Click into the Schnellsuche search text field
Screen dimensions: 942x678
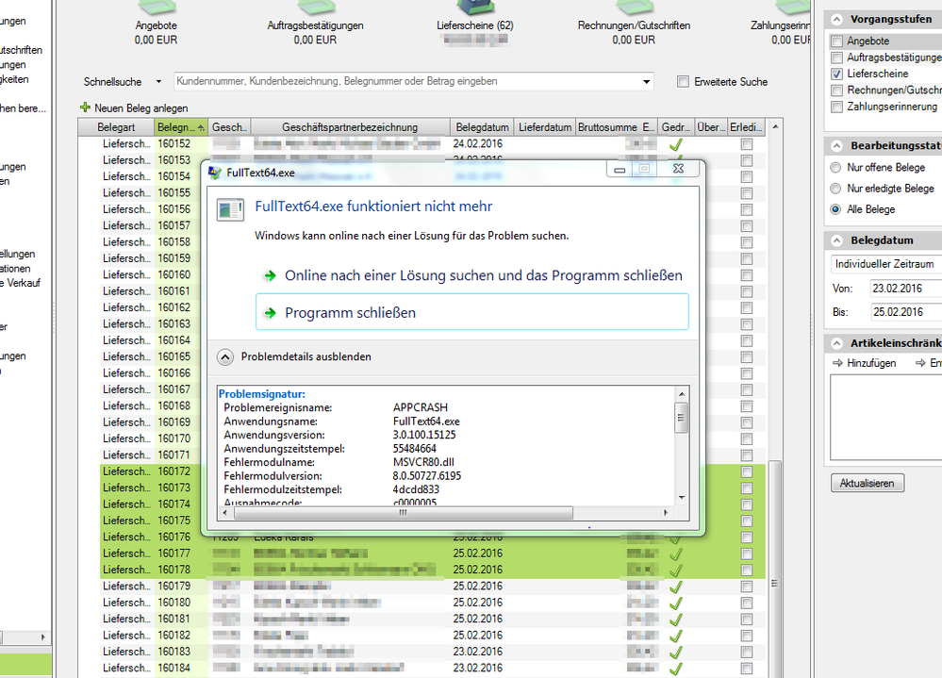click(x=406, y=82)
